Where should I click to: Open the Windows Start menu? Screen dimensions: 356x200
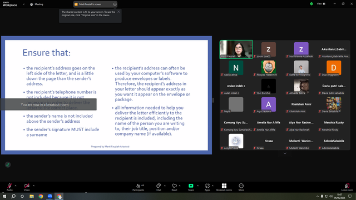tap(4, 196)
